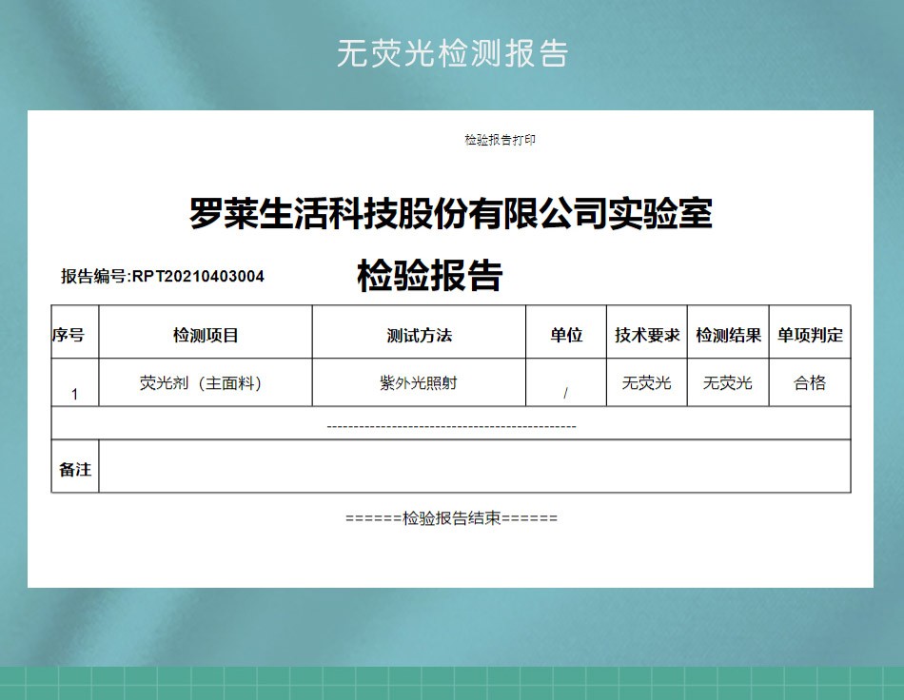Select the 单位 column header
Viewport: 904px width, 700px height.
click(565, 332)
